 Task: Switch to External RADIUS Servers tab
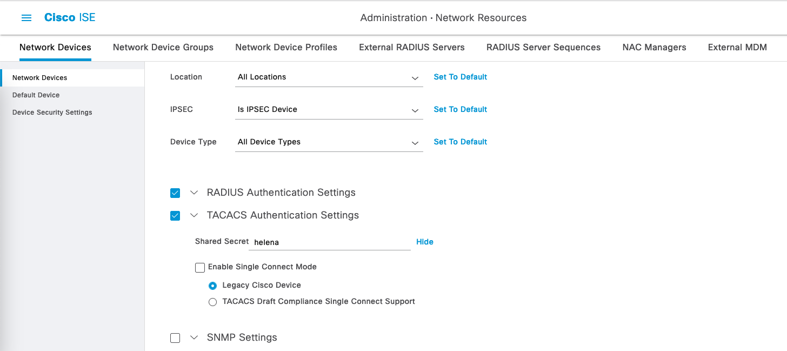pyautogui.click(x=411, y=47)
